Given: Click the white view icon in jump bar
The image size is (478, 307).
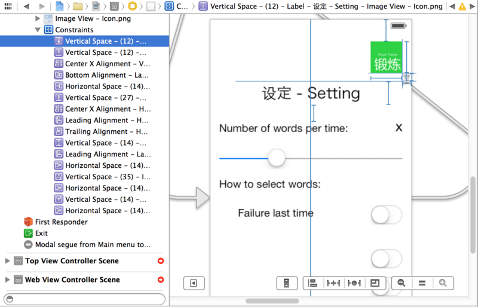Looking at the screenshot, I should pyautogui.click(x=151, y=6).
